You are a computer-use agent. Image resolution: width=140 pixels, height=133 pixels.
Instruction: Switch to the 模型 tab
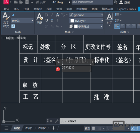pyautogui.click(x=17, y=128)
